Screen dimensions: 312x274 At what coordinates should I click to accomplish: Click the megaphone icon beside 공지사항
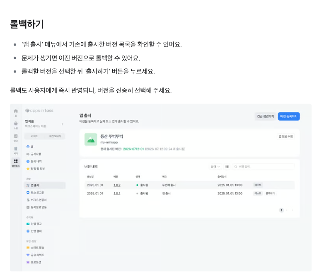(x=28, y=154)
